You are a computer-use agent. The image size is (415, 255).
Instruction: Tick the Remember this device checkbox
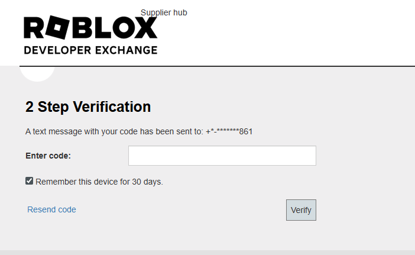pos(30,181)
